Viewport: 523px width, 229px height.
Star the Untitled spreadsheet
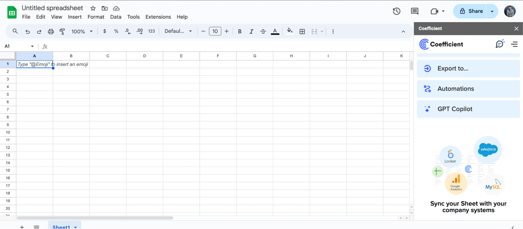93,8
